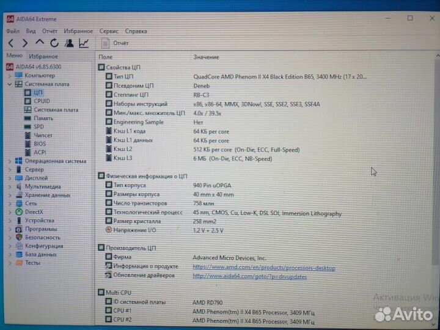
Task: Go forward with the right arrow toolbar icon
Action: pos(25,43)
